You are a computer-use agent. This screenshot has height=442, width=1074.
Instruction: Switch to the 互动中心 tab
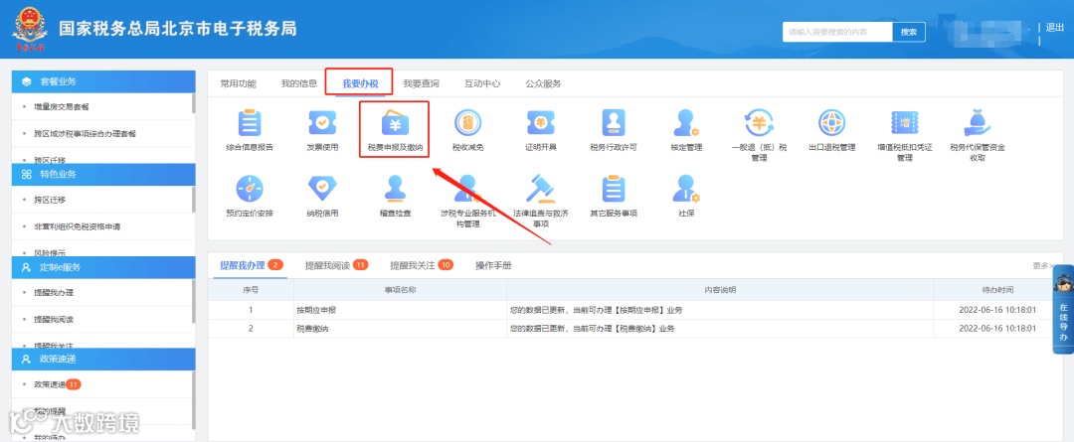[x=482, y=83]
